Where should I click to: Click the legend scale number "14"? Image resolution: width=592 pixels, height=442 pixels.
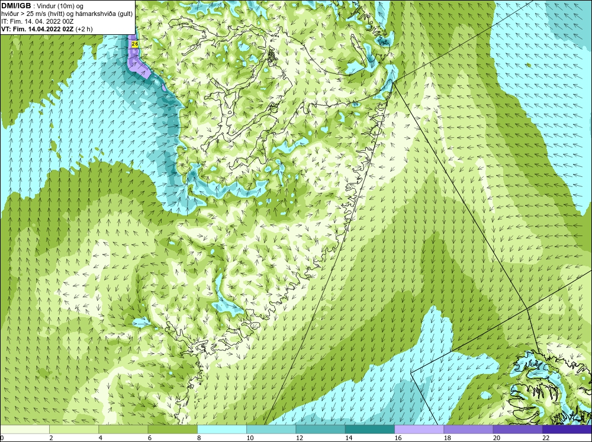point(349,438)
